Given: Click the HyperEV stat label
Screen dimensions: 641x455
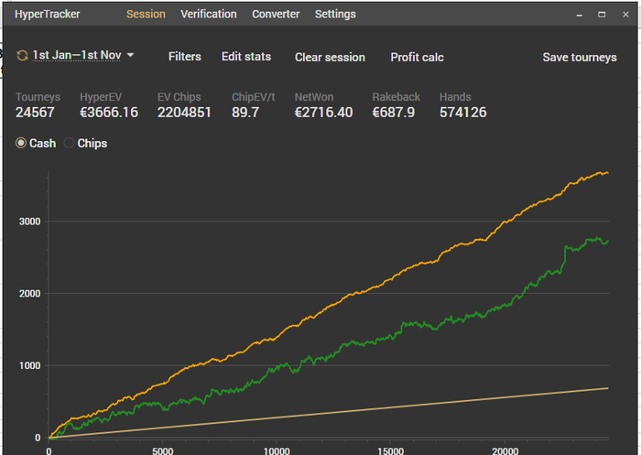Looking at the screenshot, I should (101, 97).
